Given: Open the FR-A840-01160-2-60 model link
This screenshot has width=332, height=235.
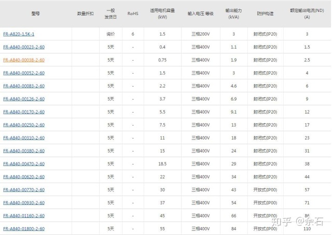Looking at the screenshot, I should (x=24, y=216).
